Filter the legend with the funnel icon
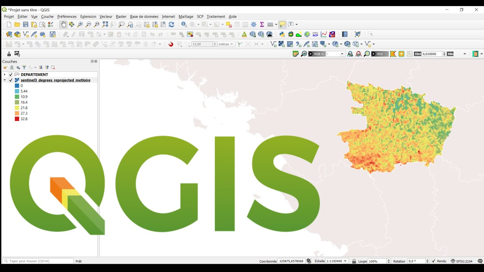This screenshot has height=272, width=484. (x=24, y=68)
